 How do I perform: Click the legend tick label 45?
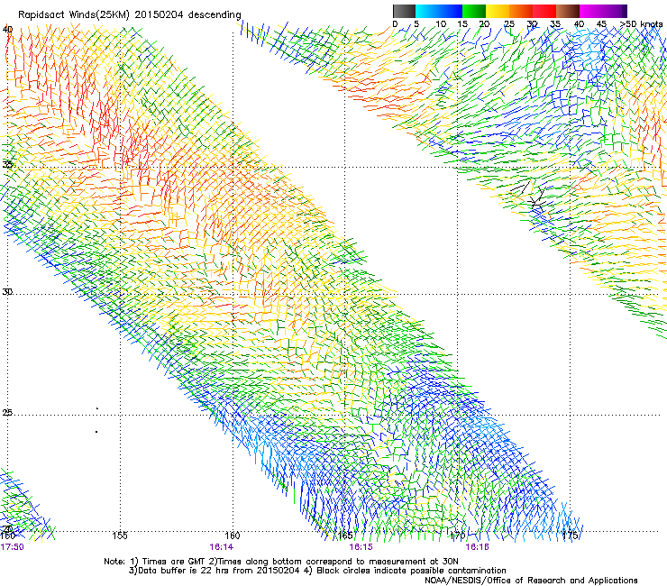[x=601, y=24]
